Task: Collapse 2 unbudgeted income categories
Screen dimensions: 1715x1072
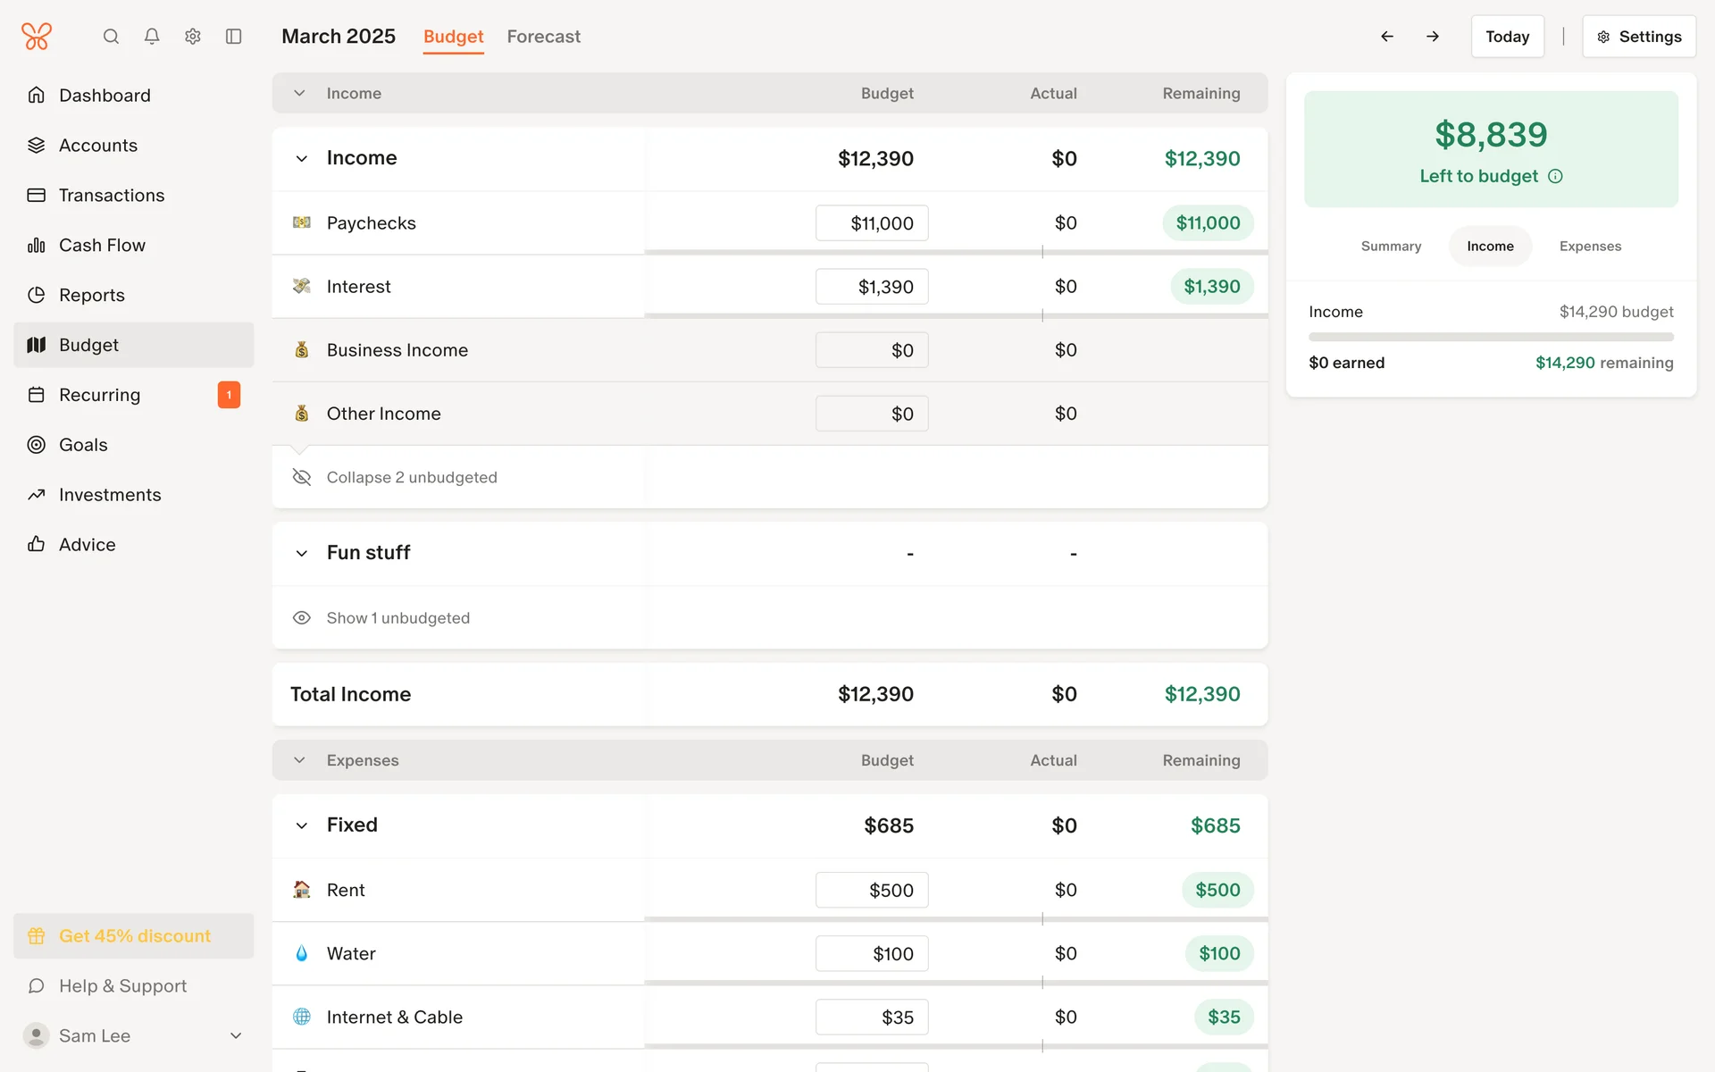Action: pos(411,477)
